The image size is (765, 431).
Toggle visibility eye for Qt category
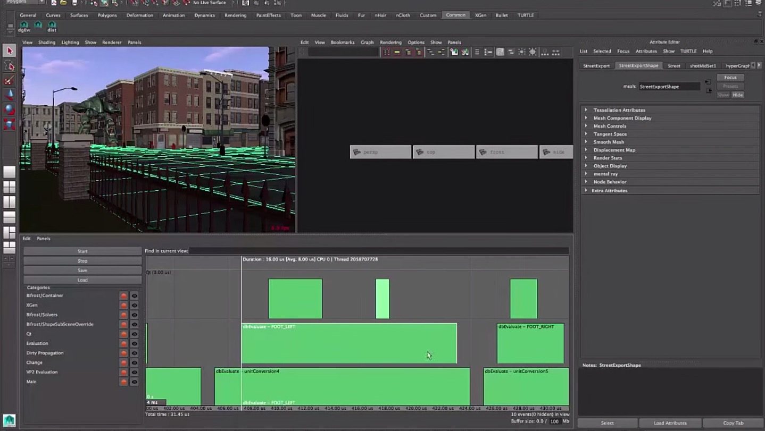(134, 334)
